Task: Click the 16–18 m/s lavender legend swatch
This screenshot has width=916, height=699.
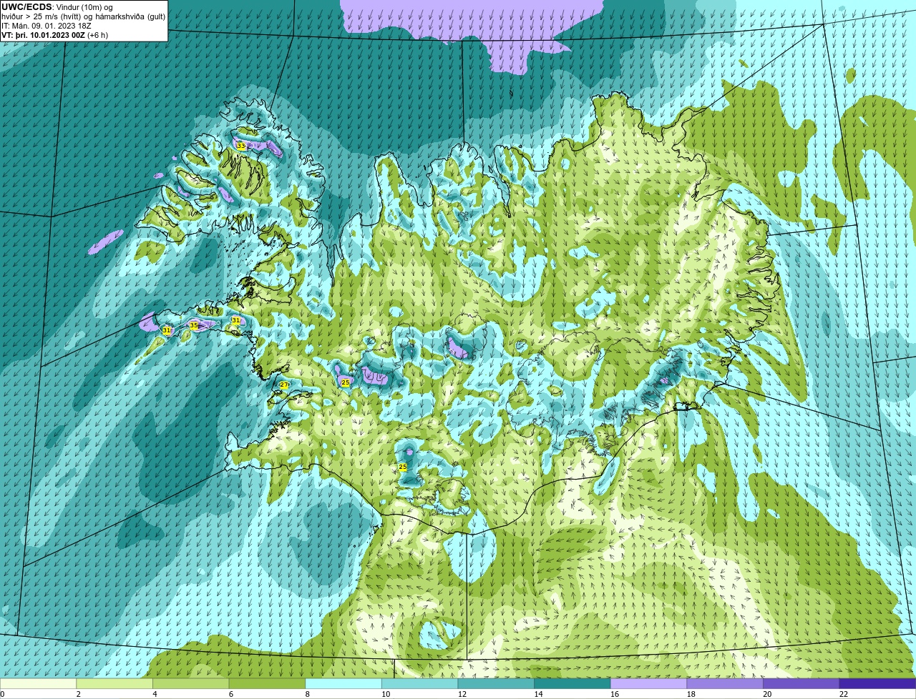Action: (648, 683)
